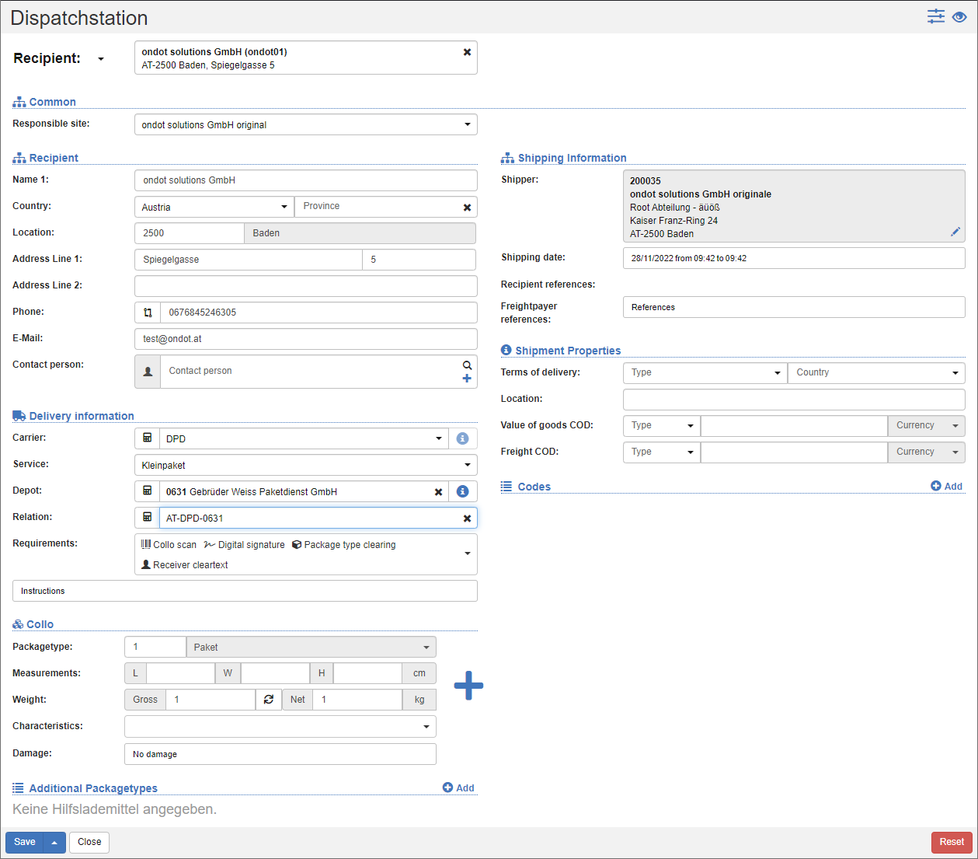Screen dimensions: 978x859
Task: Open the Requirements multi-select dropdown
Action: [467, 553]
